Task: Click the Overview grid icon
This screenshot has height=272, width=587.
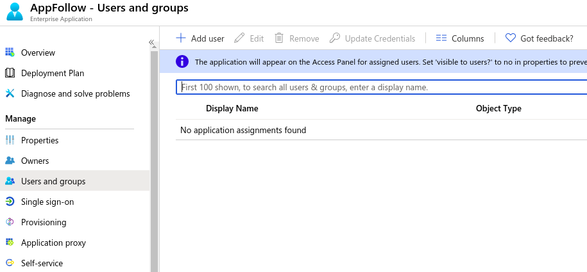Action: [10, 52]
